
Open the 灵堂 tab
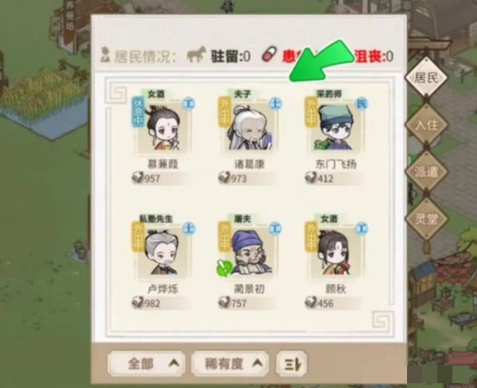426,219
